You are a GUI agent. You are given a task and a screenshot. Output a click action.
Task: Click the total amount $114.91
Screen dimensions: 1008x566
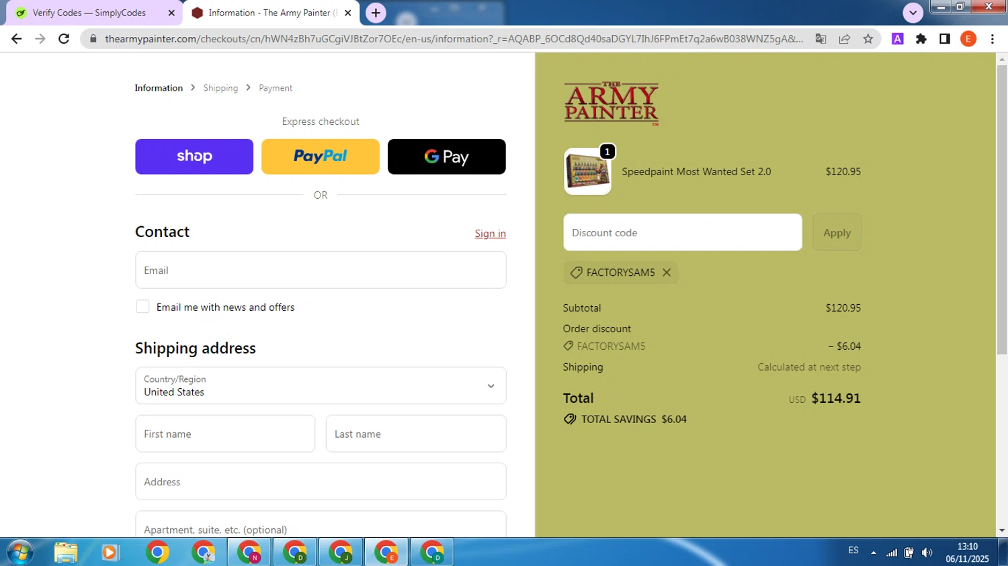pos(836,398)
